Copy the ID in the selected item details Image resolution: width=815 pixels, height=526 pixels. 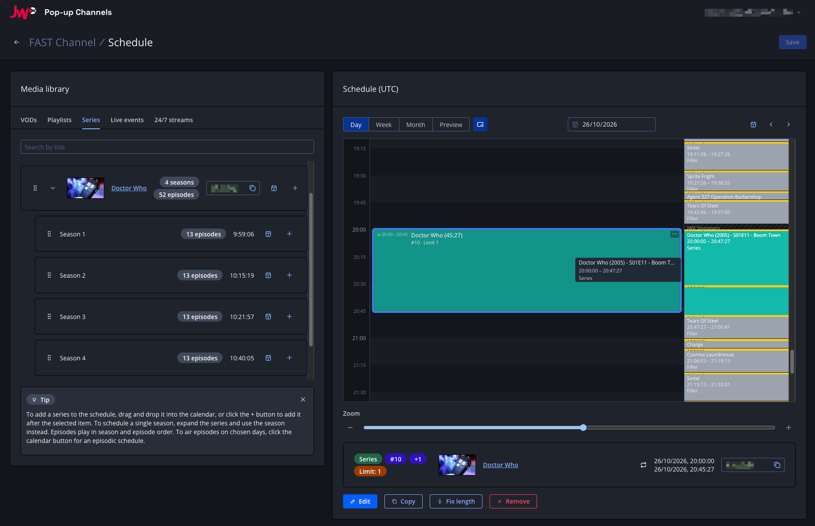tap(777, 465)
